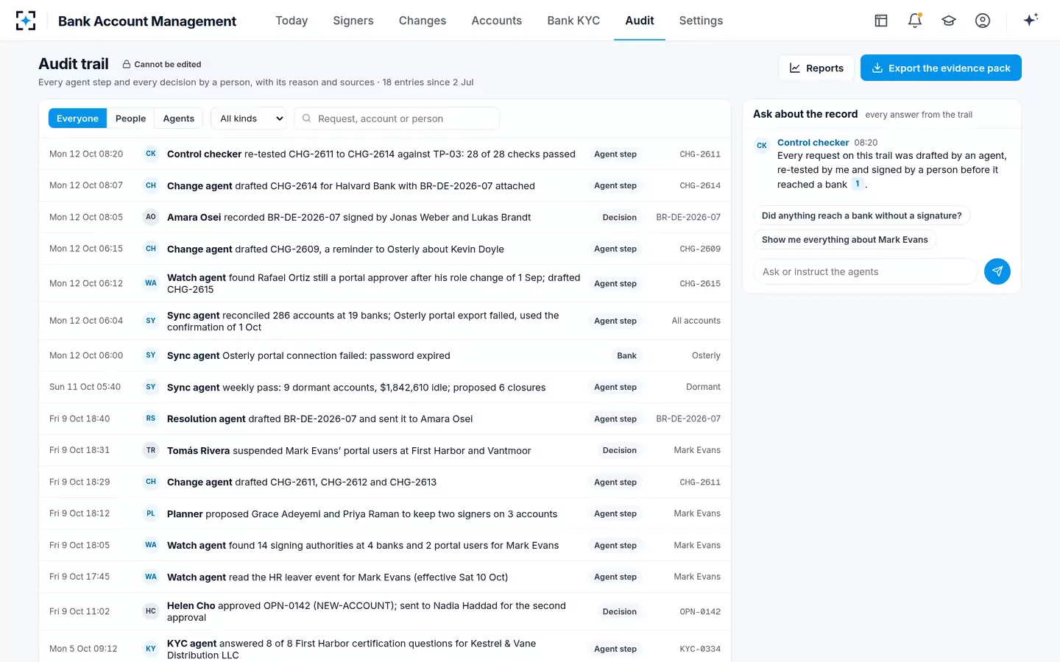1060x662 pixels.
Task: Focus the Ask or instruct the agents field
Action: point(866,271)
